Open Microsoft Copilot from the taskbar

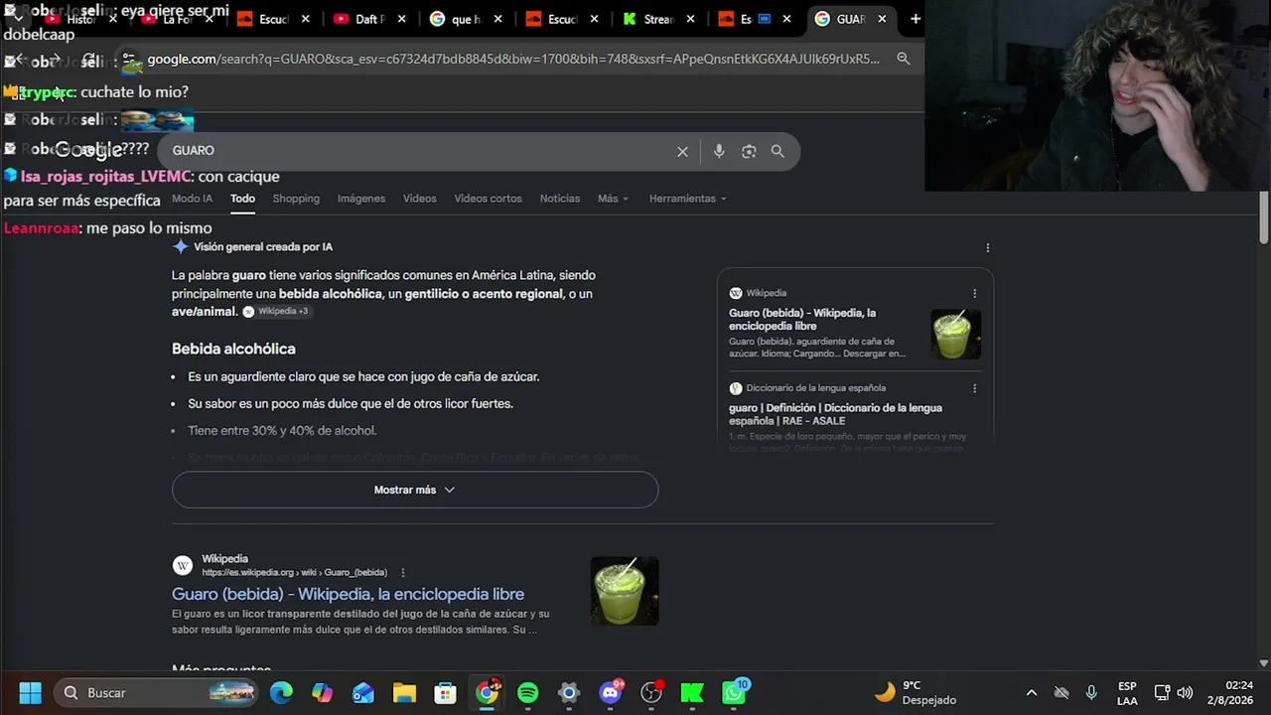[323, 692]
